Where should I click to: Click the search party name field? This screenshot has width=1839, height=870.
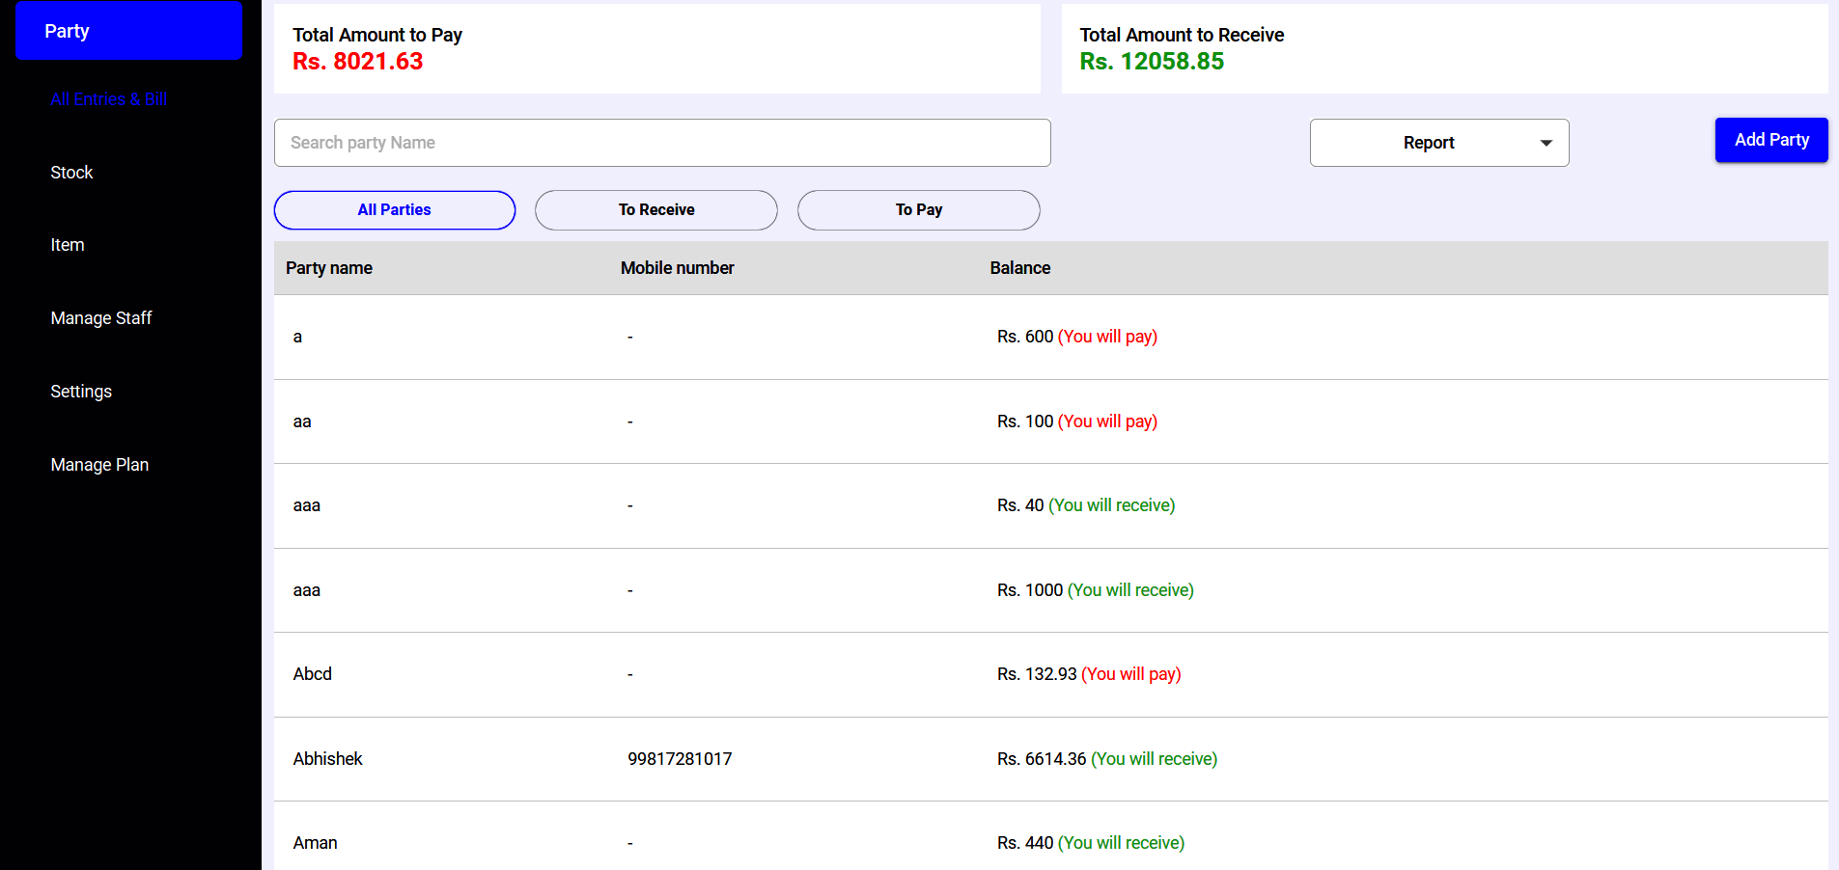click(x=662, y=142)
